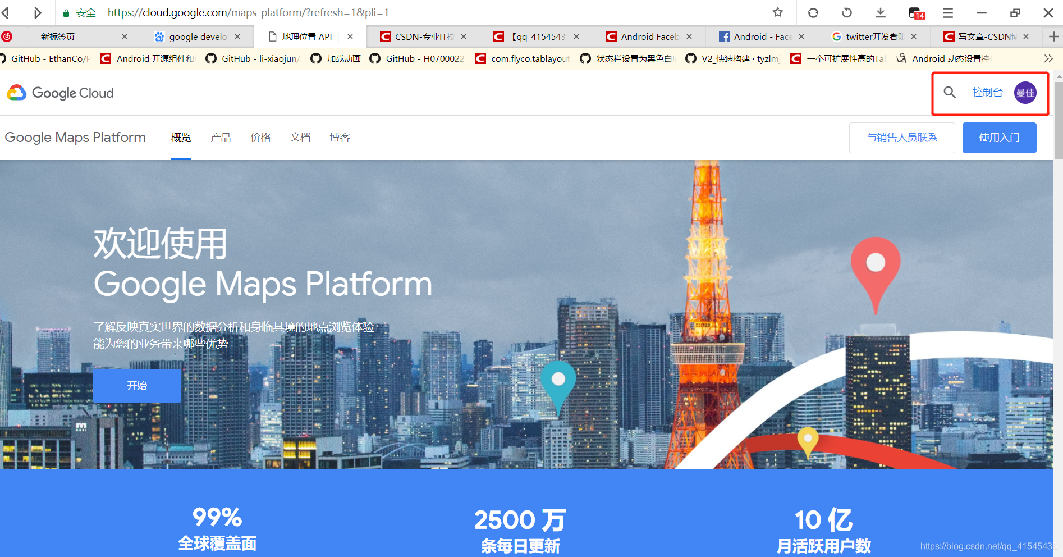The image size is (1063, 557).
Task: Switch to google develo browser tab
Action: pyautogui.click(x=198, y=36)
